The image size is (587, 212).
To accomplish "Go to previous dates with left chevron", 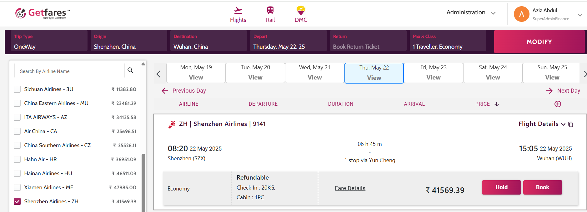I will click(158, 74).
